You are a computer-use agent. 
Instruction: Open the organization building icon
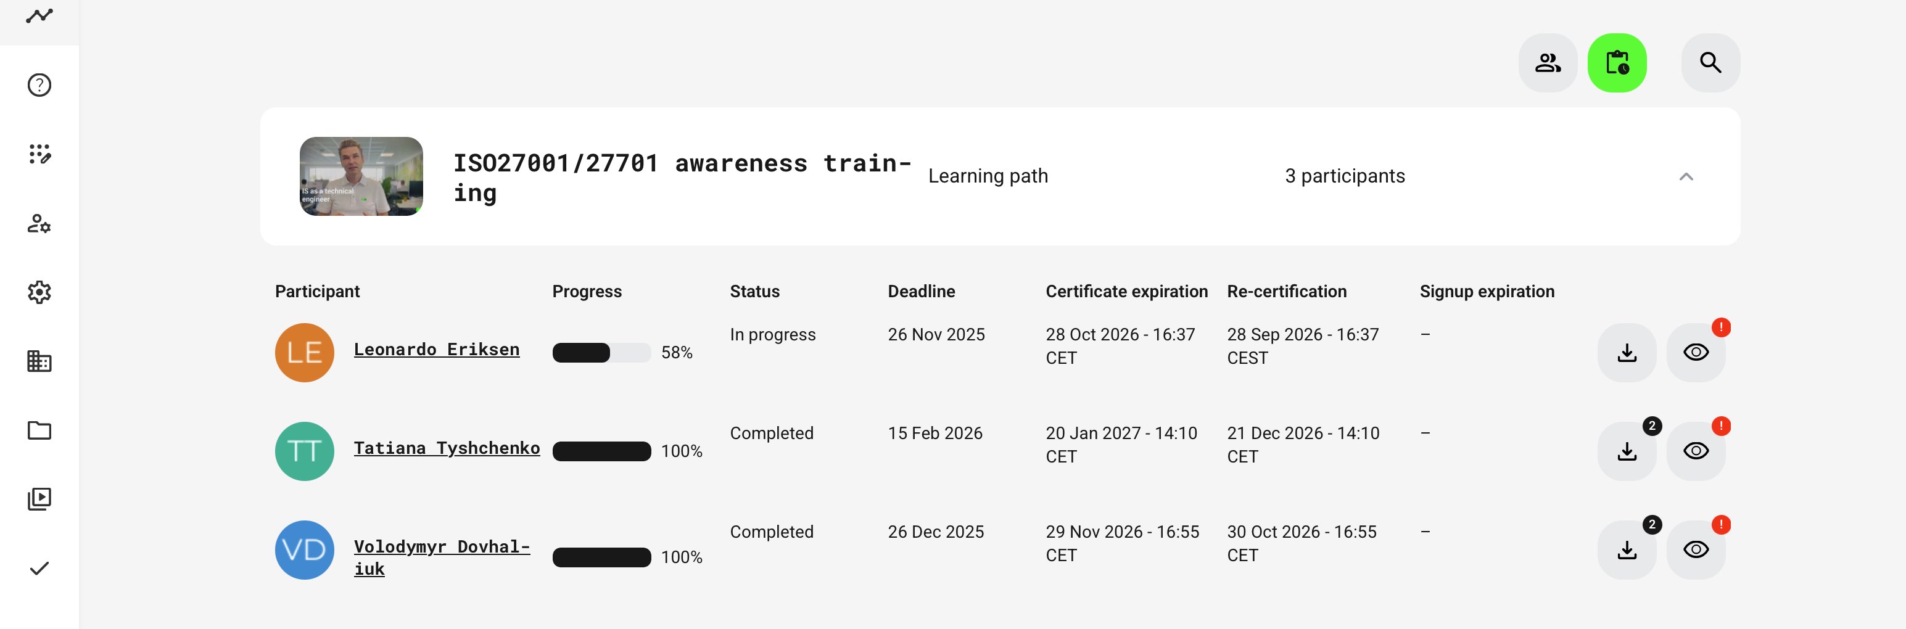tap(39, 361)
